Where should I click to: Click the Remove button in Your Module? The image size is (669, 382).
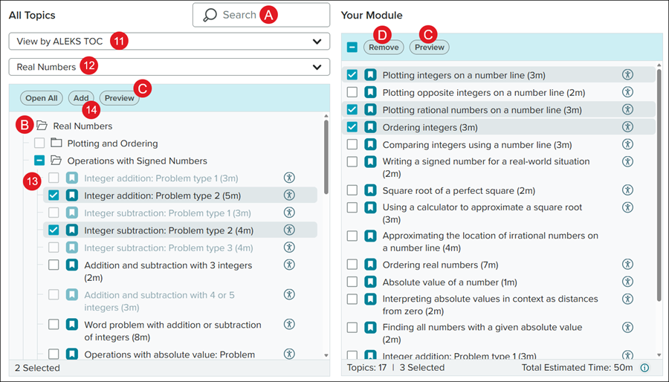coord(384,48)
